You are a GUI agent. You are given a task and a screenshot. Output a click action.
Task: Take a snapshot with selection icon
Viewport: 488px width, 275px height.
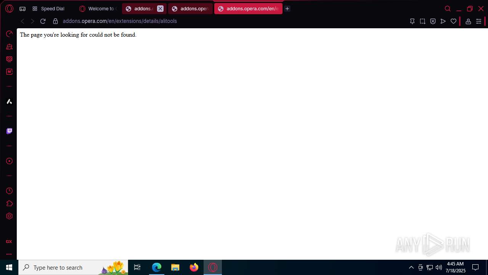[422, 21]
